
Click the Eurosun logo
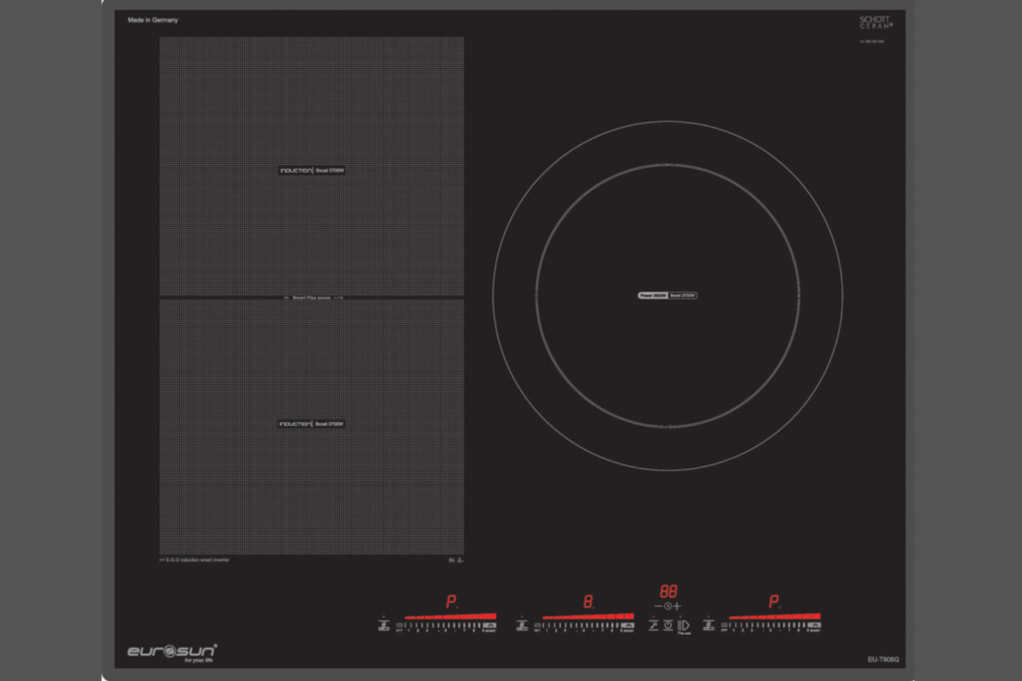tap(172, 652)
